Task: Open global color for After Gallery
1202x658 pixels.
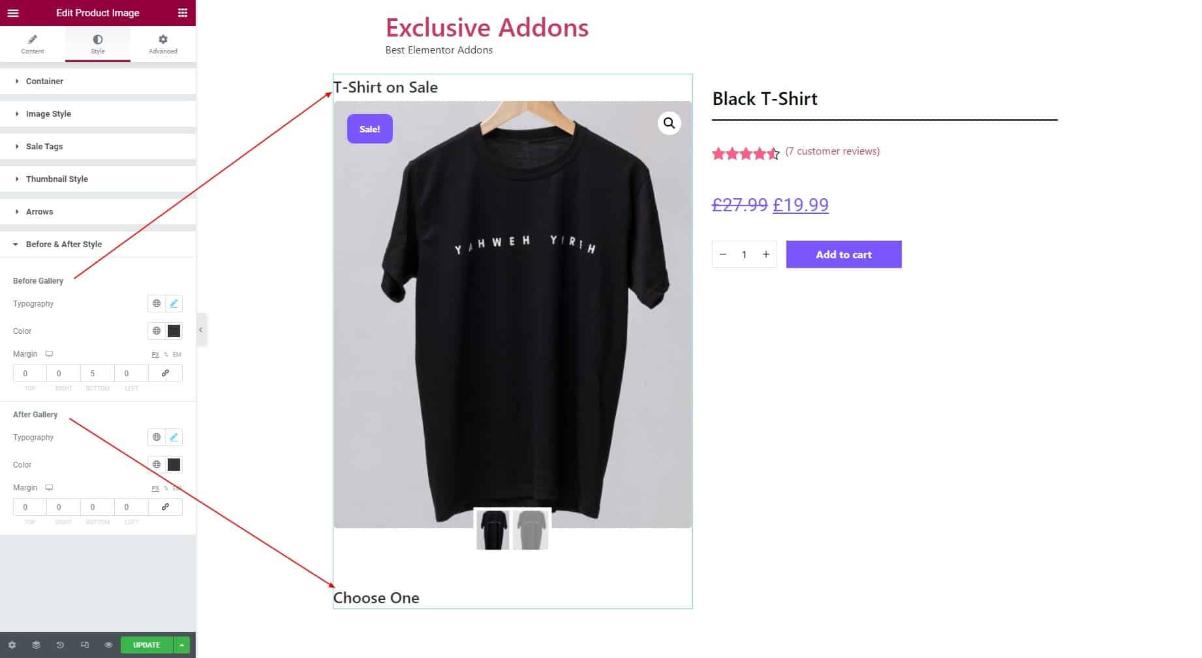Action: tap(157, 464)
